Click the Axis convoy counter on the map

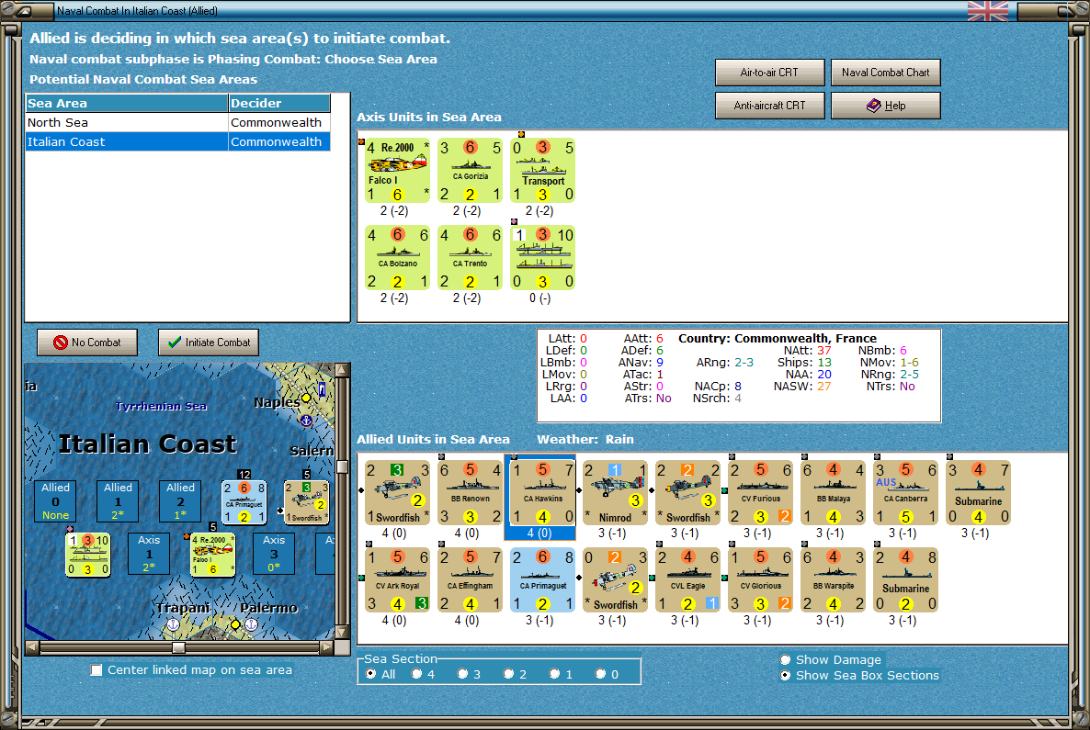pos(87,555)
